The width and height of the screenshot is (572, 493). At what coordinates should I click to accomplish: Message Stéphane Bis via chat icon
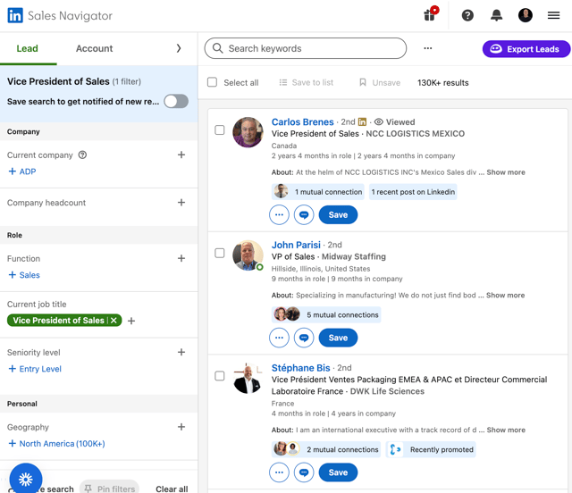304,472
